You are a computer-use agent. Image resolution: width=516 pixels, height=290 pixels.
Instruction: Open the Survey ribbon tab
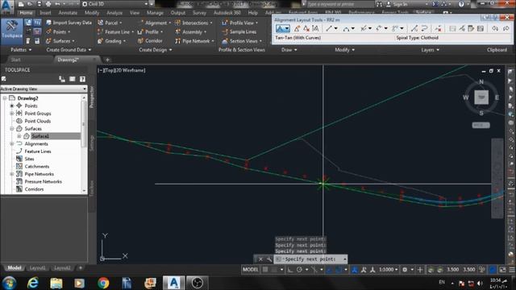(x=199, y=13)
